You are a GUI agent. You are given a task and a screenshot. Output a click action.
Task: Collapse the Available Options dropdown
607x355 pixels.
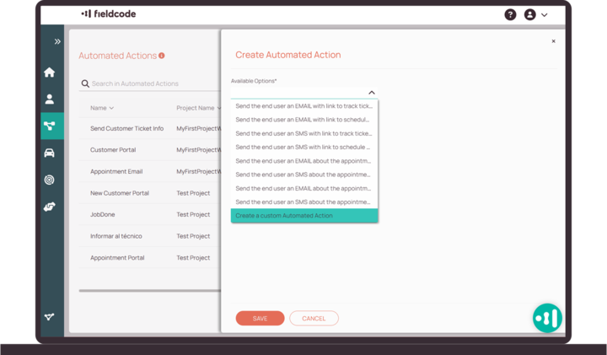[371, 93]
